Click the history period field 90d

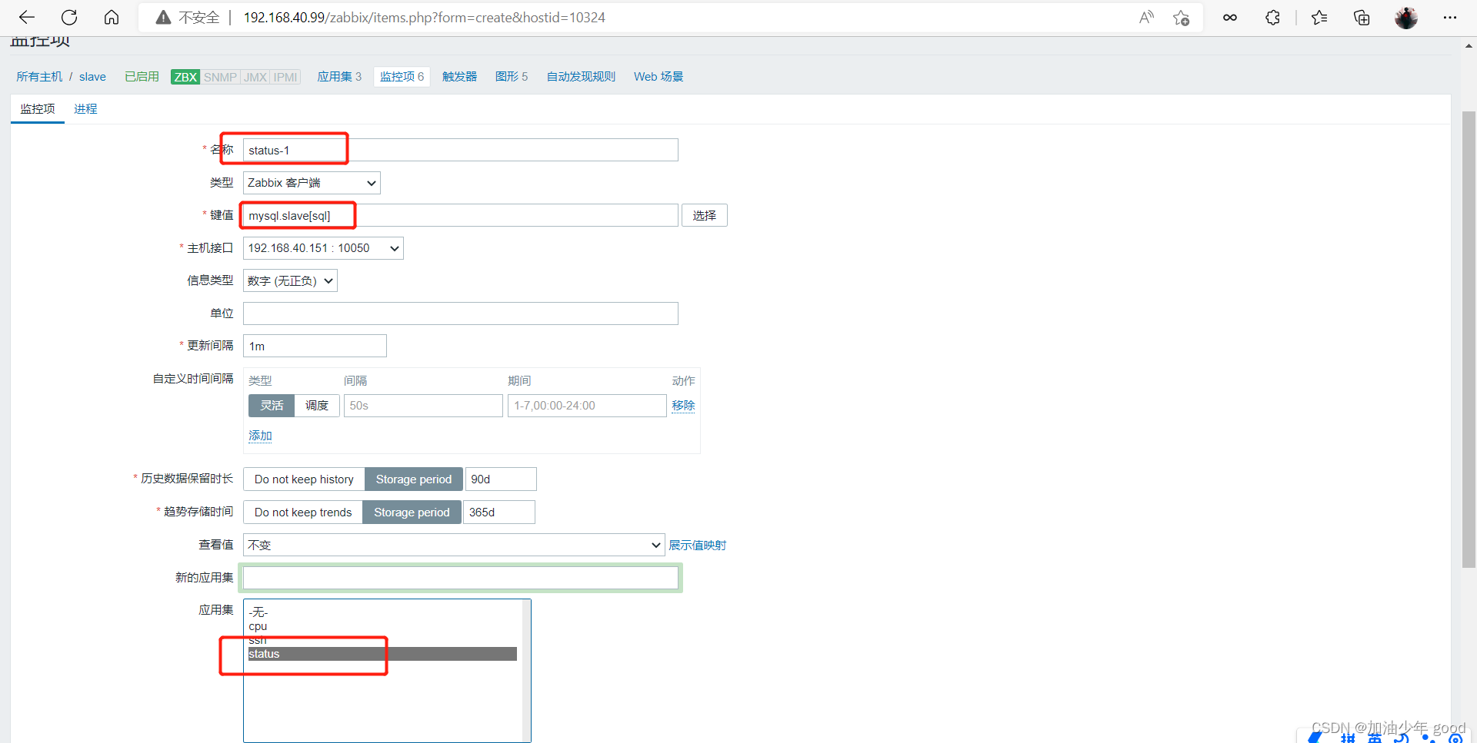point(501,479)
